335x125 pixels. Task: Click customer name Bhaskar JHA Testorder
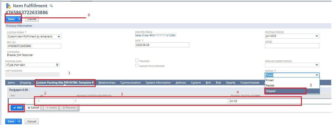20,55
